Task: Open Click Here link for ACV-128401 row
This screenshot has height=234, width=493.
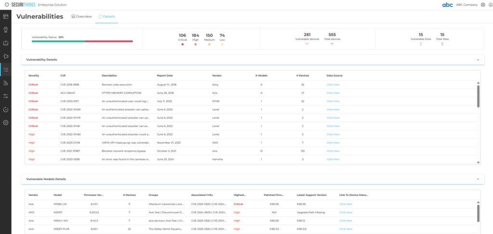Action: click(x=333, y=93)
